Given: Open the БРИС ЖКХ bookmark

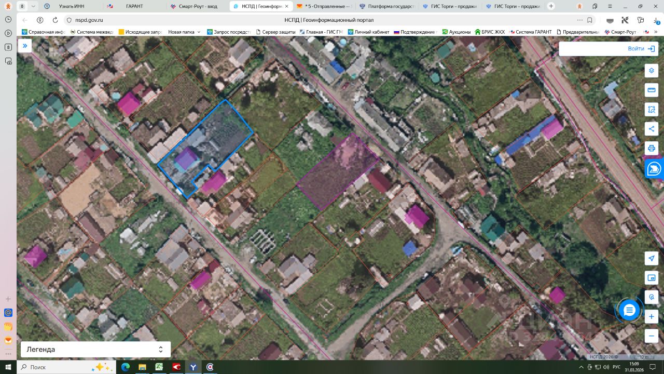Looking at the screenshot, I should (490, 32).
